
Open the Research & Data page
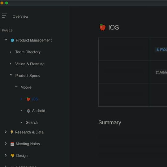[29, 132]
